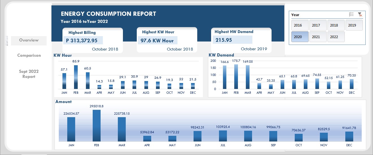Click the MAR bar in KW Demand chart

[x=248, y=77]
